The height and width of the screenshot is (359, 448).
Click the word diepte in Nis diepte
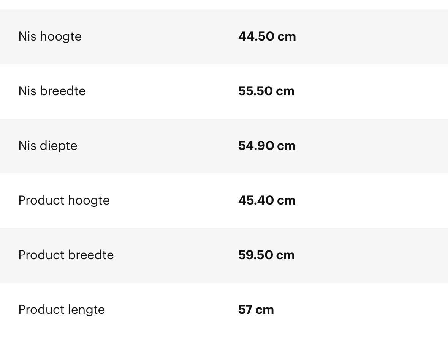point(58,146)
